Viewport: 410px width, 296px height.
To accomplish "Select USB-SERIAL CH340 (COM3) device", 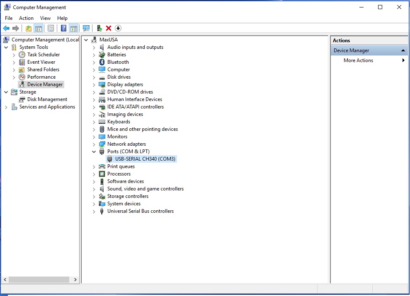I will tap(145, 159).
